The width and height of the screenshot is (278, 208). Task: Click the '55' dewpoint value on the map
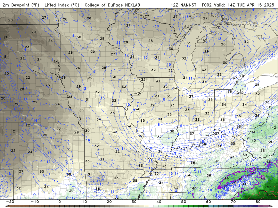point(269,187)
